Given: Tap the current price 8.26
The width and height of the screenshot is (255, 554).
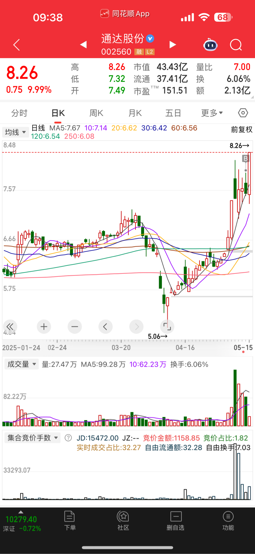Looking at the screenshot, I should pos(22,73).
